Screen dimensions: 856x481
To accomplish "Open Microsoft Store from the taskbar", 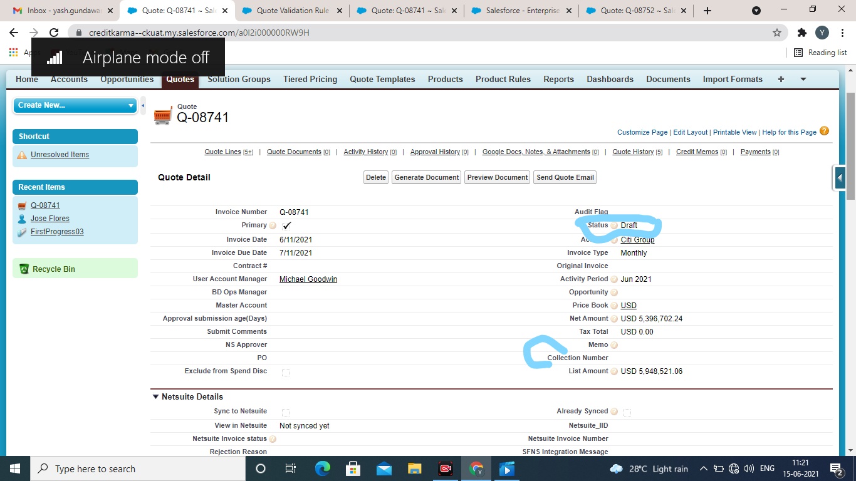I will 353,468.
